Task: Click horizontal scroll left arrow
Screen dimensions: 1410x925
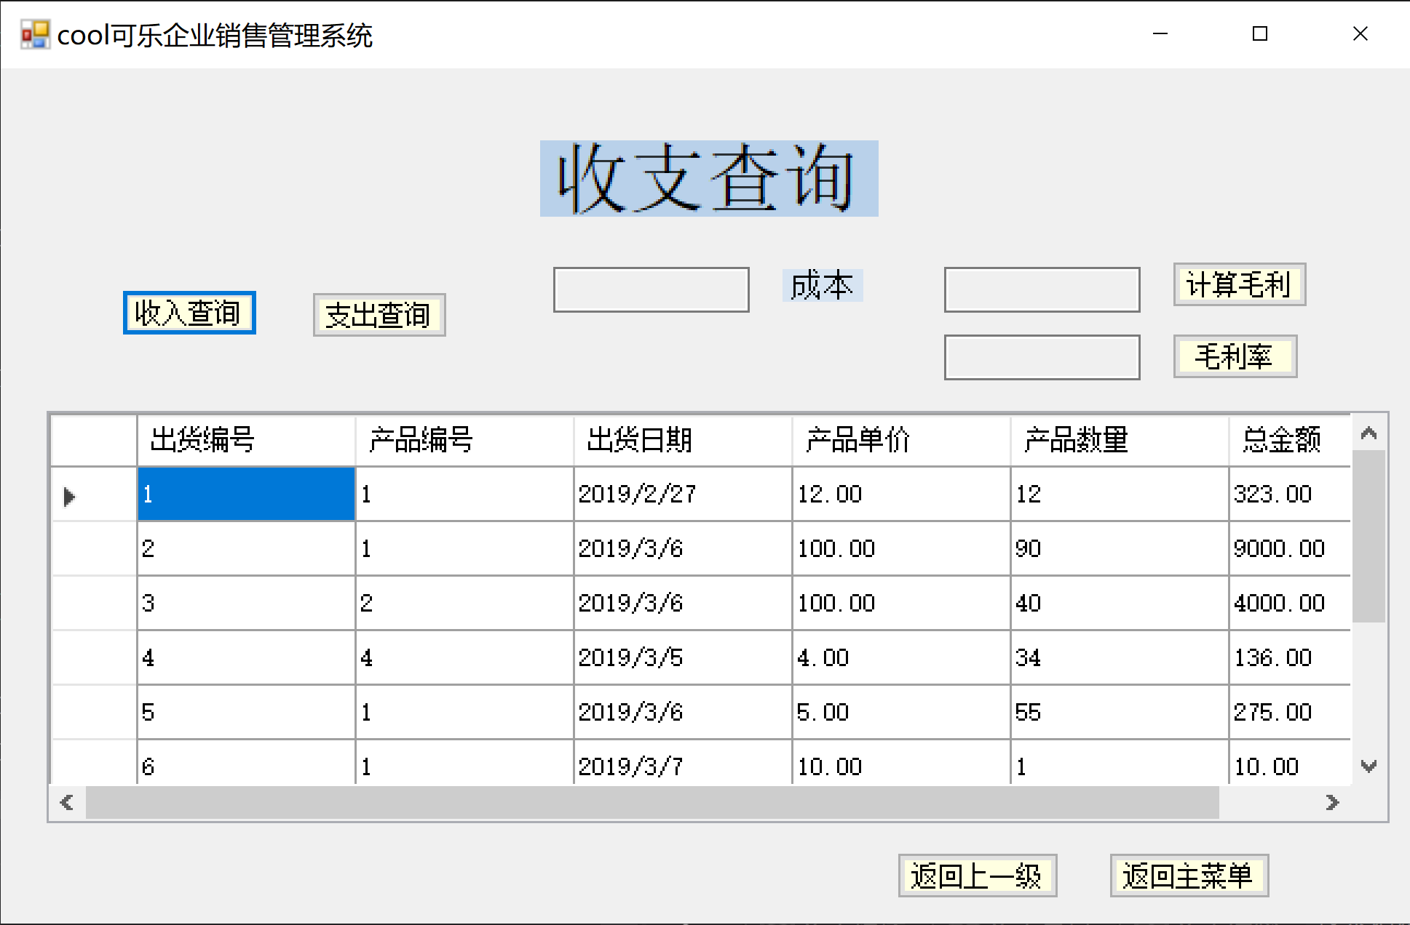Action: (67, 803)
